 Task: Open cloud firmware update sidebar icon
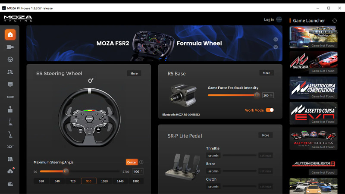pos(10,171)
